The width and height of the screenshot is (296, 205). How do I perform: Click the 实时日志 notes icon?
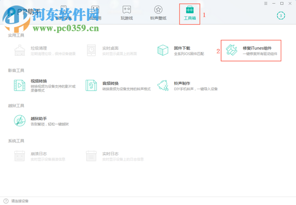pyautogui.click(x=91, y=156)
